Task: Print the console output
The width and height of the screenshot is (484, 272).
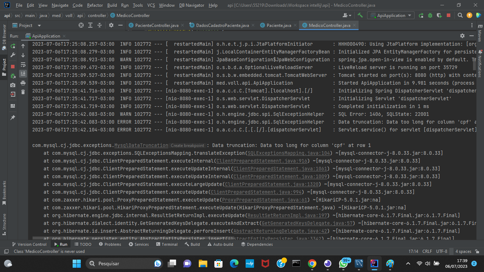Action: click(x=23, y=83)
